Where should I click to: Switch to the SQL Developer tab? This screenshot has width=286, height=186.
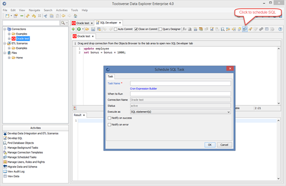(108, 23)
